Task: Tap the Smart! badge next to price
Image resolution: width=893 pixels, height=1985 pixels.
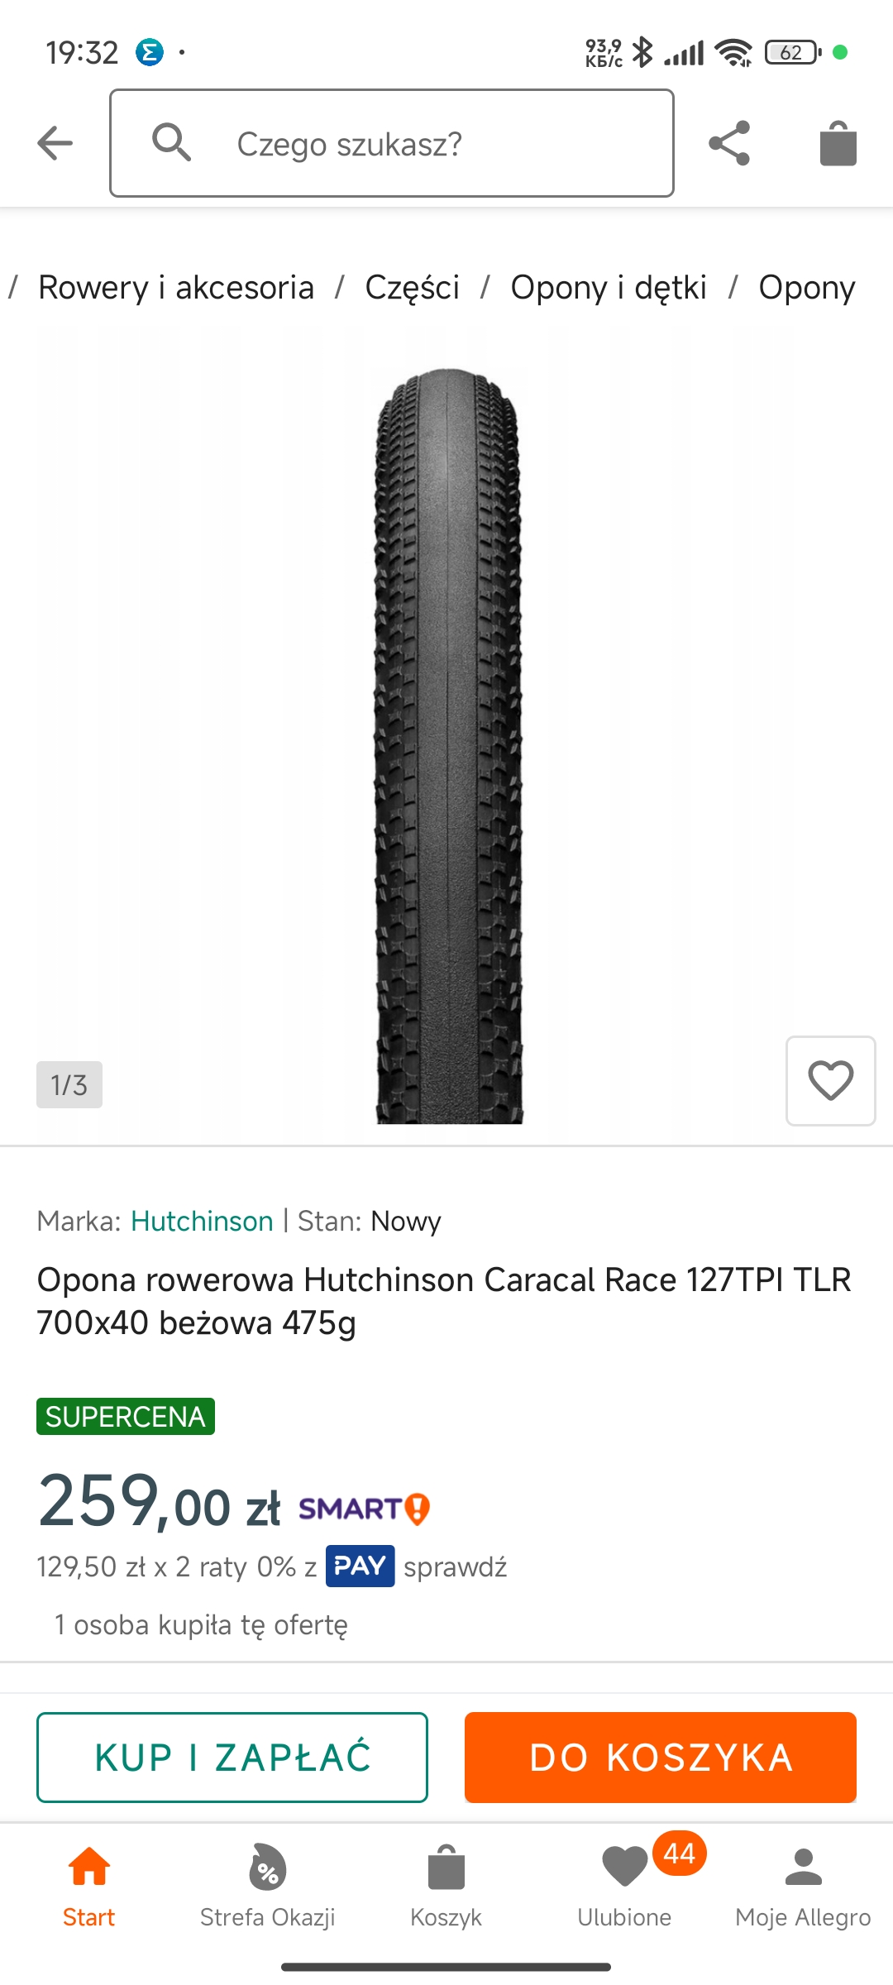Action: click(364, 1509)
